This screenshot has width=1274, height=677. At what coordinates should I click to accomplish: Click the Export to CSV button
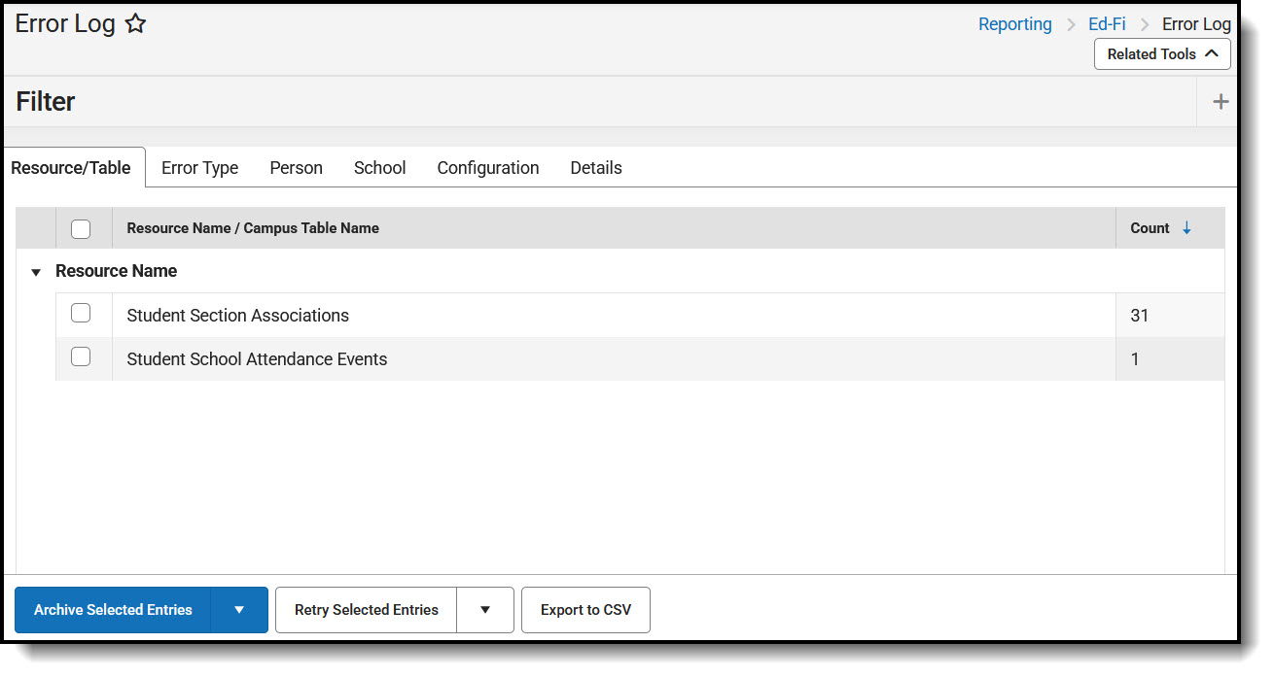(x=585, y=610)
